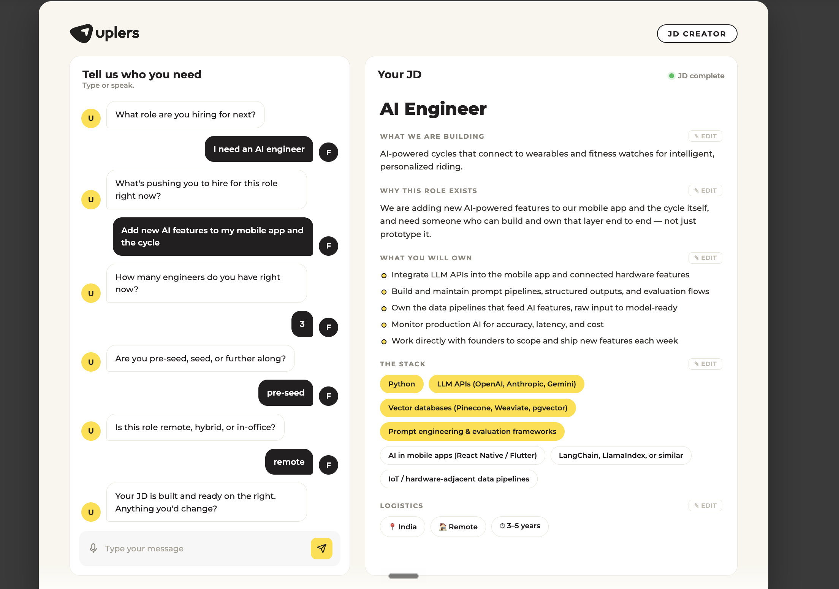
Task: Click the 'pre-seed' reply bubble
Action: click(286, 393)
